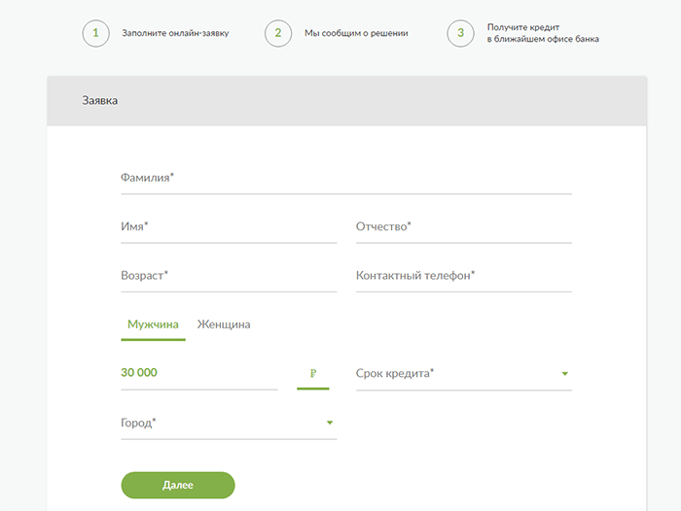This screenshot has width=681, height=511.
Task: Click the text 'Мы сообщим о решении'
Action: click(356, 33)
